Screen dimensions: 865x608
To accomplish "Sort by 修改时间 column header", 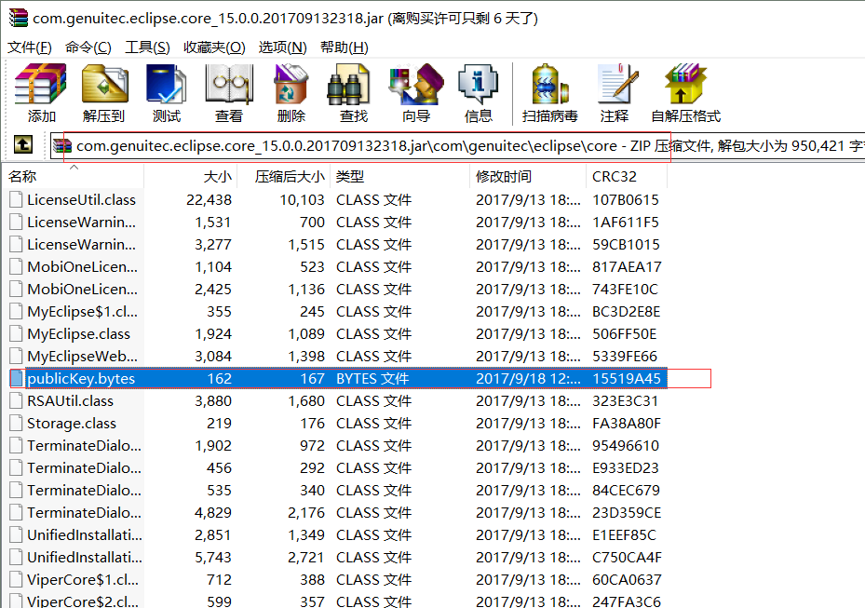I will pyautogui.click(x=528, y=177).
